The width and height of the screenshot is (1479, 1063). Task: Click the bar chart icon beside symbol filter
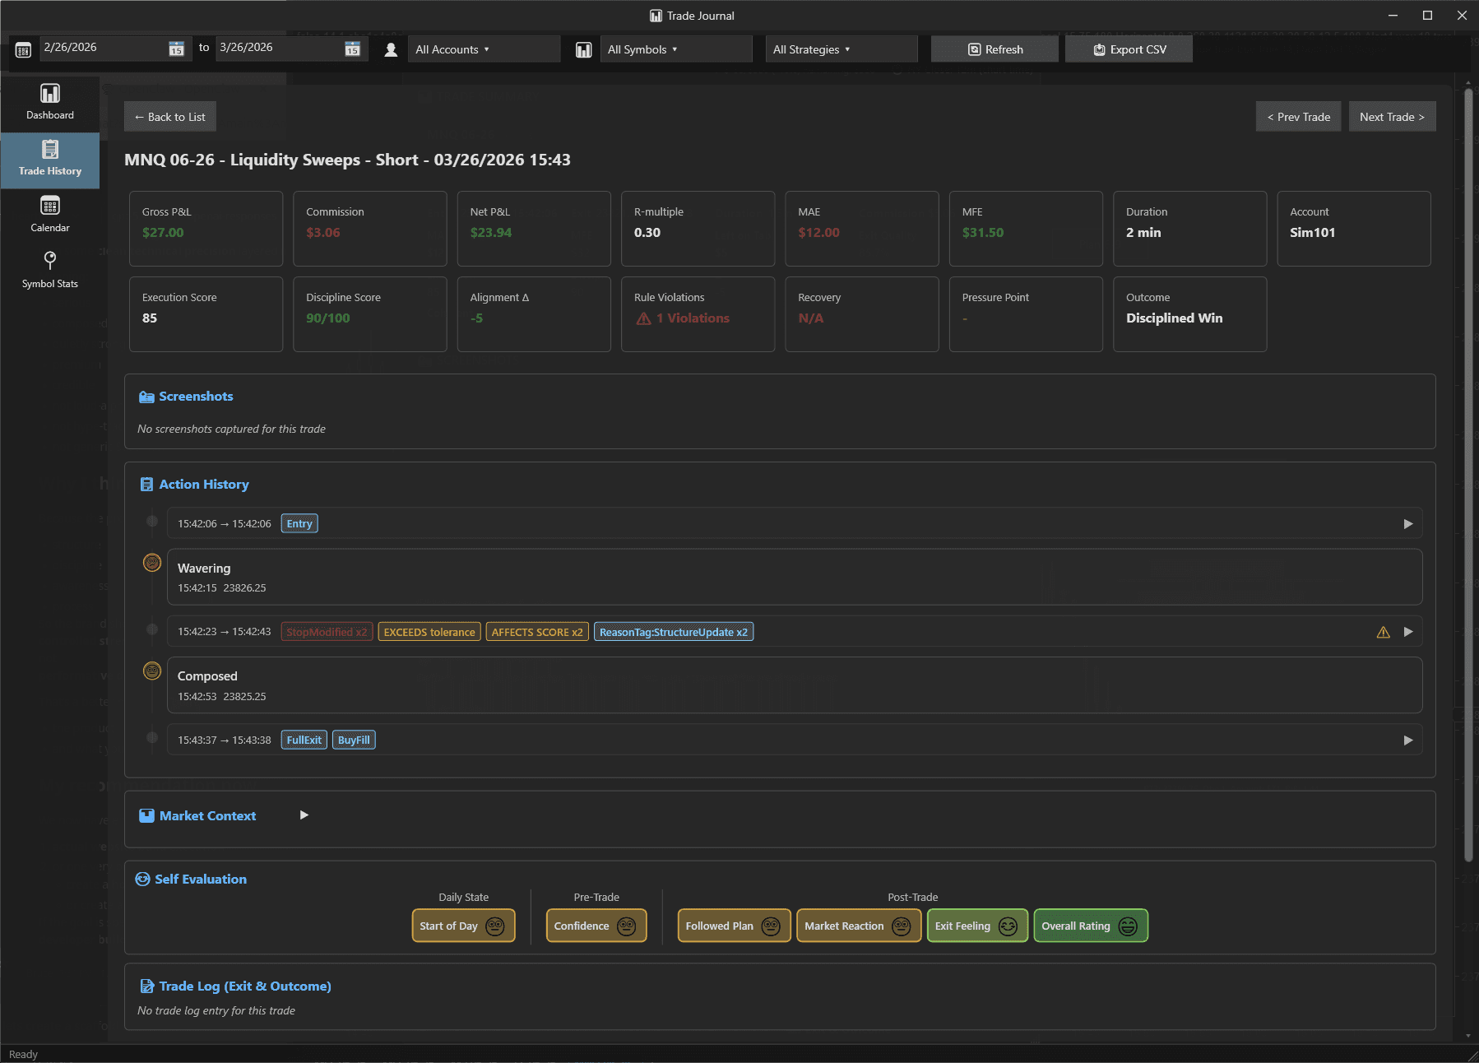(x=584, y=49)
